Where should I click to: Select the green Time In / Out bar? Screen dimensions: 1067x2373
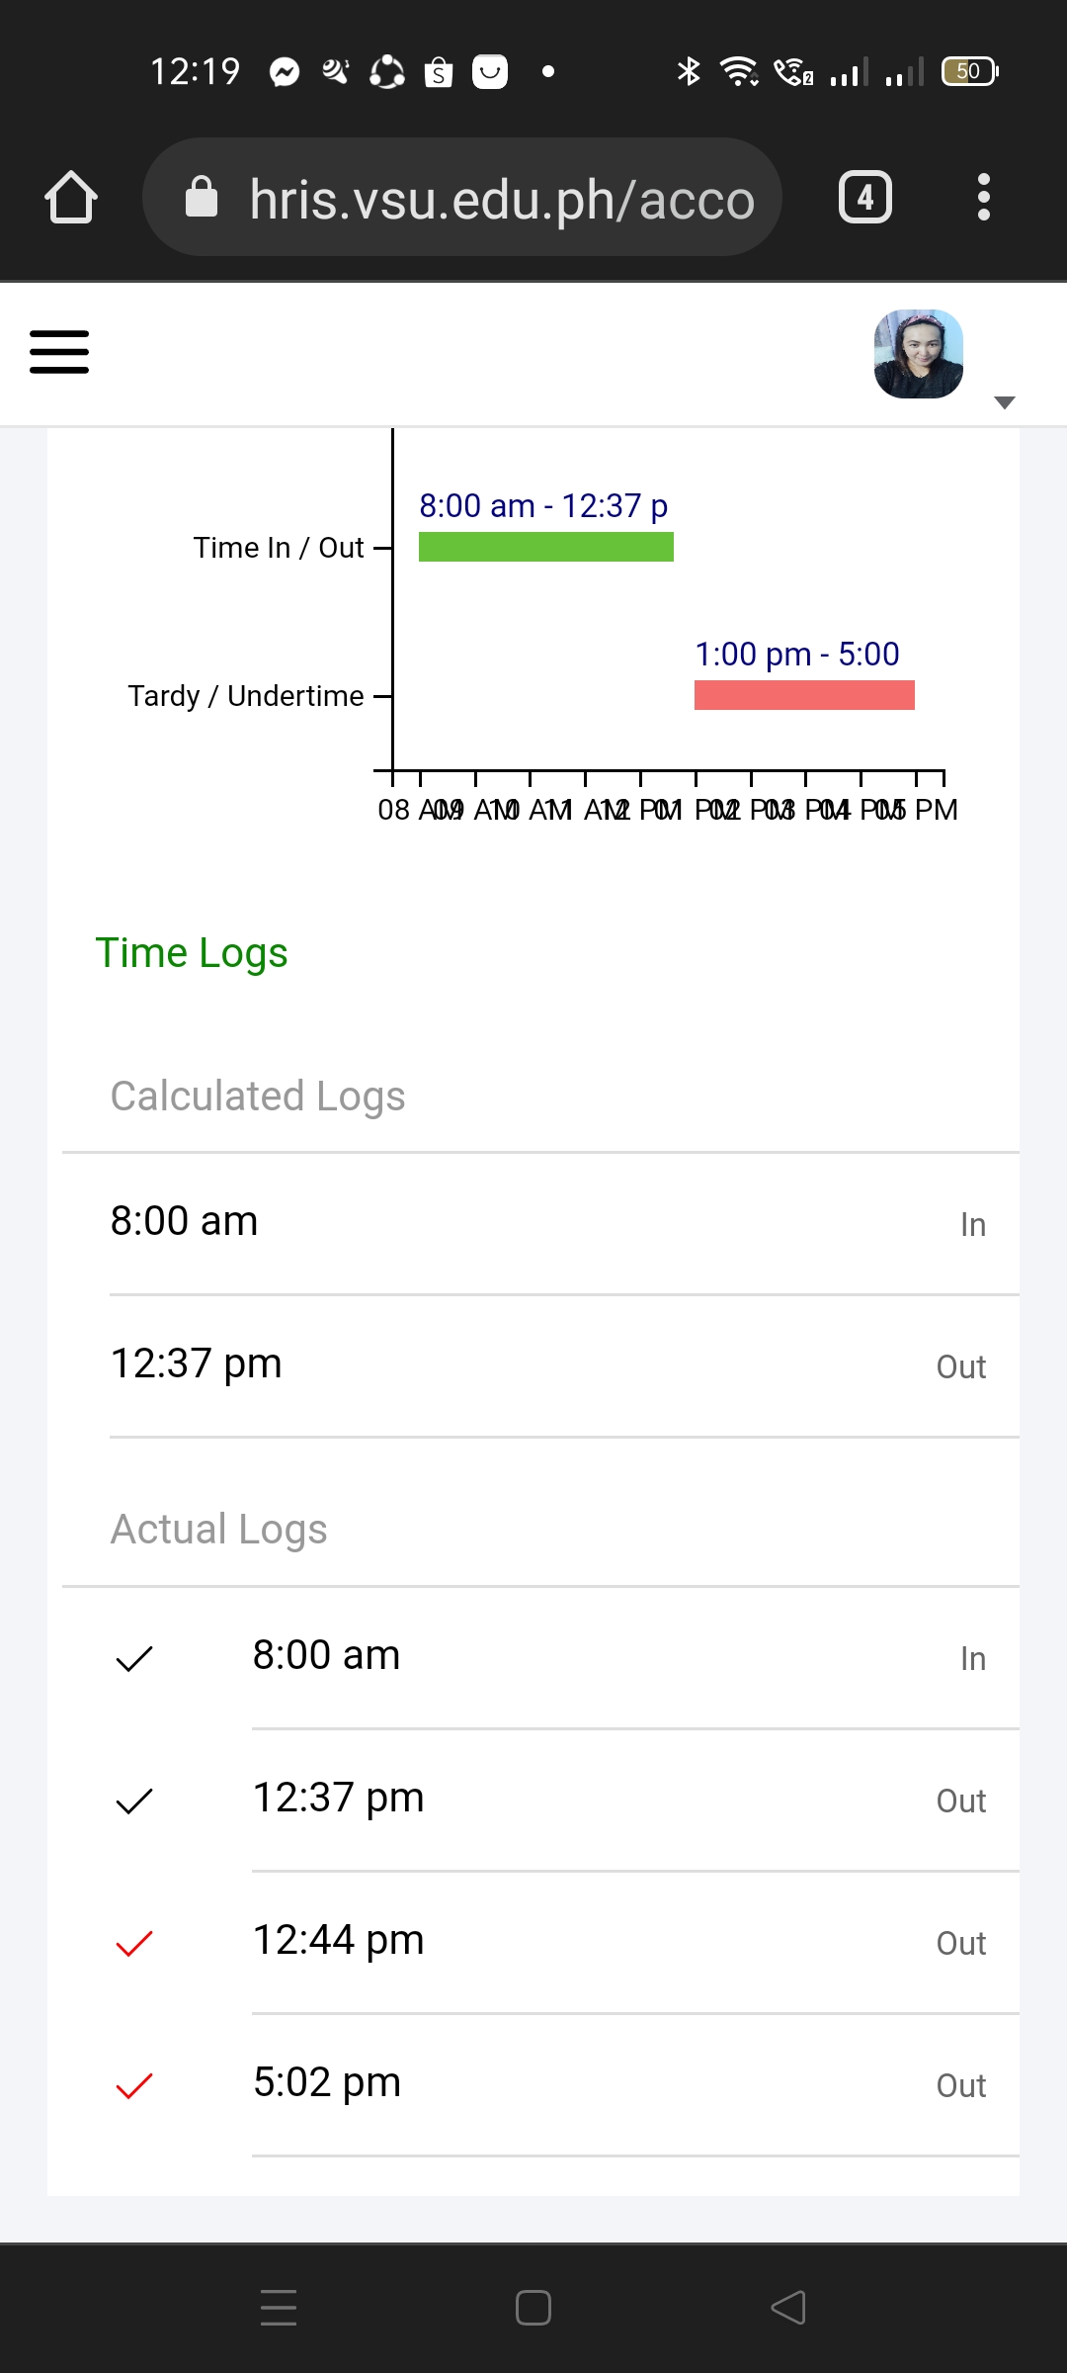coord(546,547)
